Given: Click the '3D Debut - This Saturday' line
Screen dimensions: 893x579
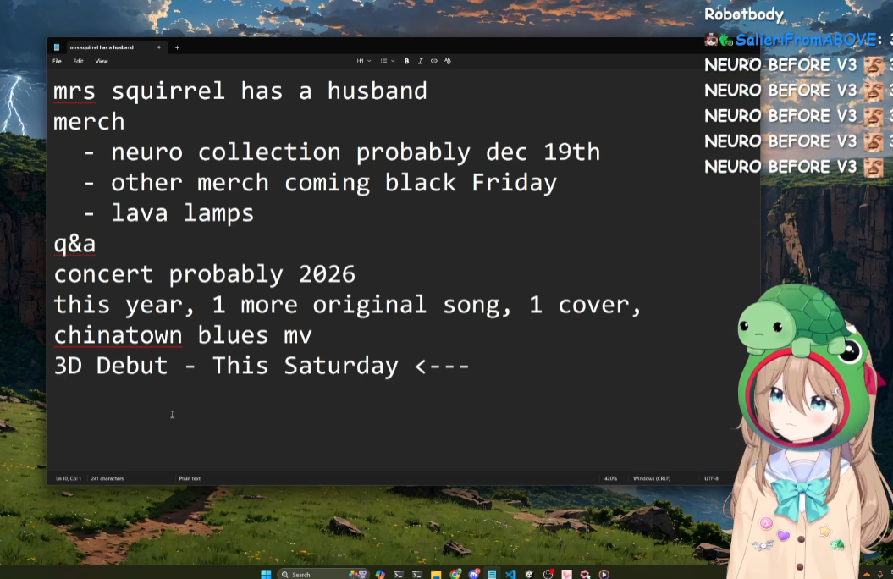Looking at the screenshot, I should point(262,366).
